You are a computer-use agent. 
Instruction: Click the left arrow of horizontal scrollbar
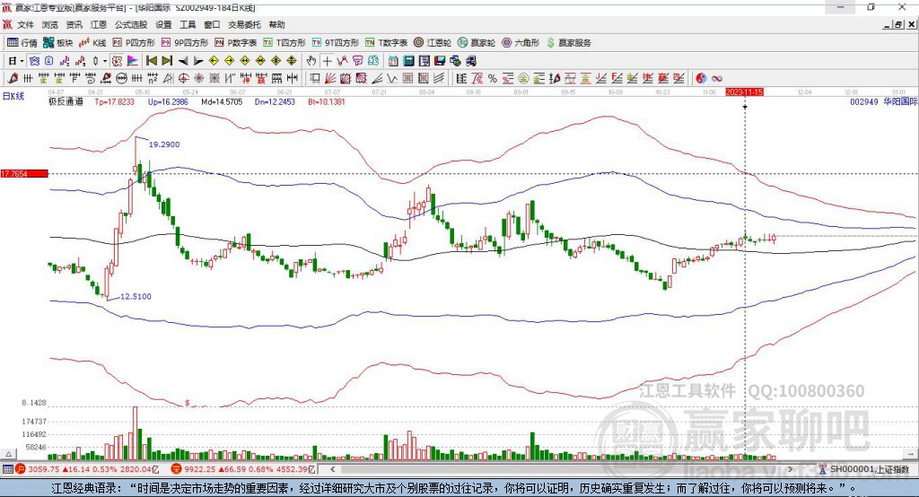coord(333,469)
